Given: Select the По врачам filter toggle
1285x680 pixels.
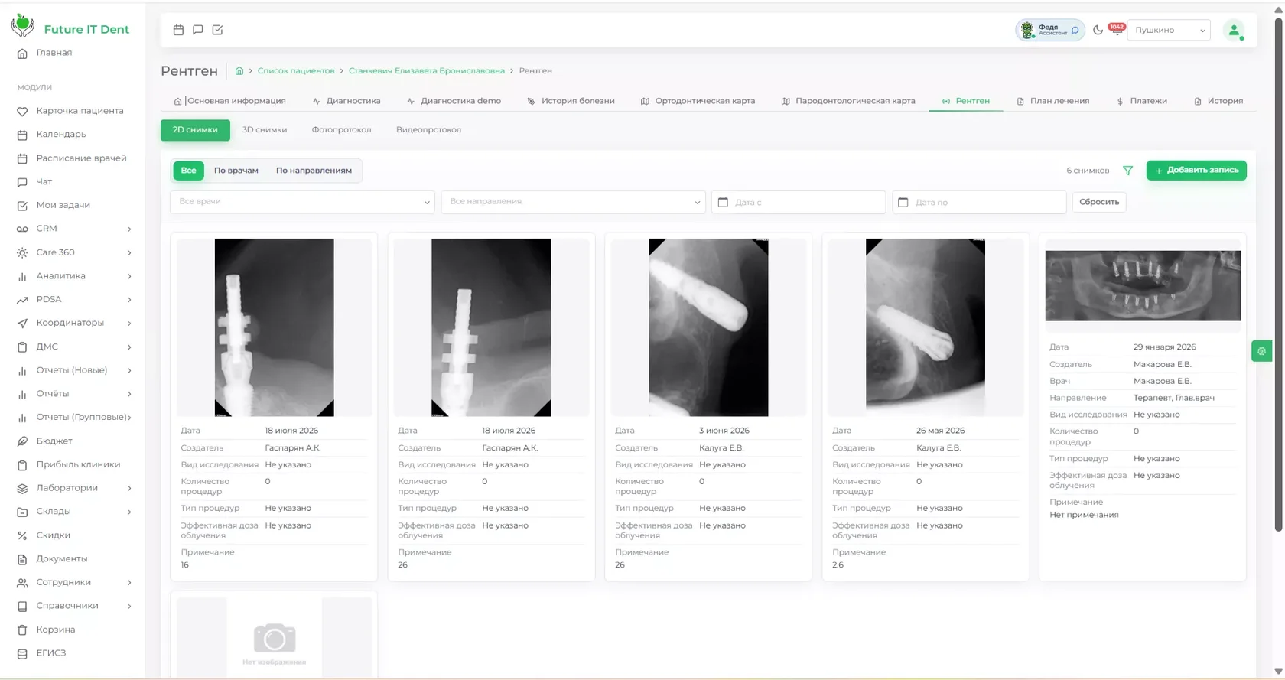Looking at the screenshot, I should click(x=236, y=171).
